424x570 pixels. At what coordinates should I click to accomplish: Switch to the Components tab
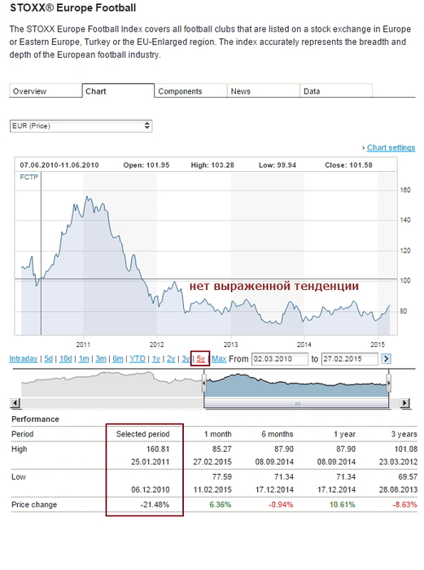(190, 91)
